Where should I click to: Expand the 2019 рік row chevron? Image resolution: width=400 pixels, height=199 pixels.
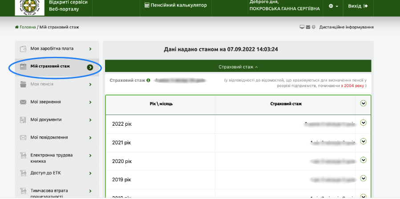(x=363, y=179)
